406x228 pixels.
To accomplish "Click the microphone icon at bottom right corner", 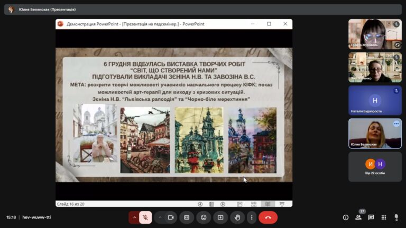I will (396, 217).
